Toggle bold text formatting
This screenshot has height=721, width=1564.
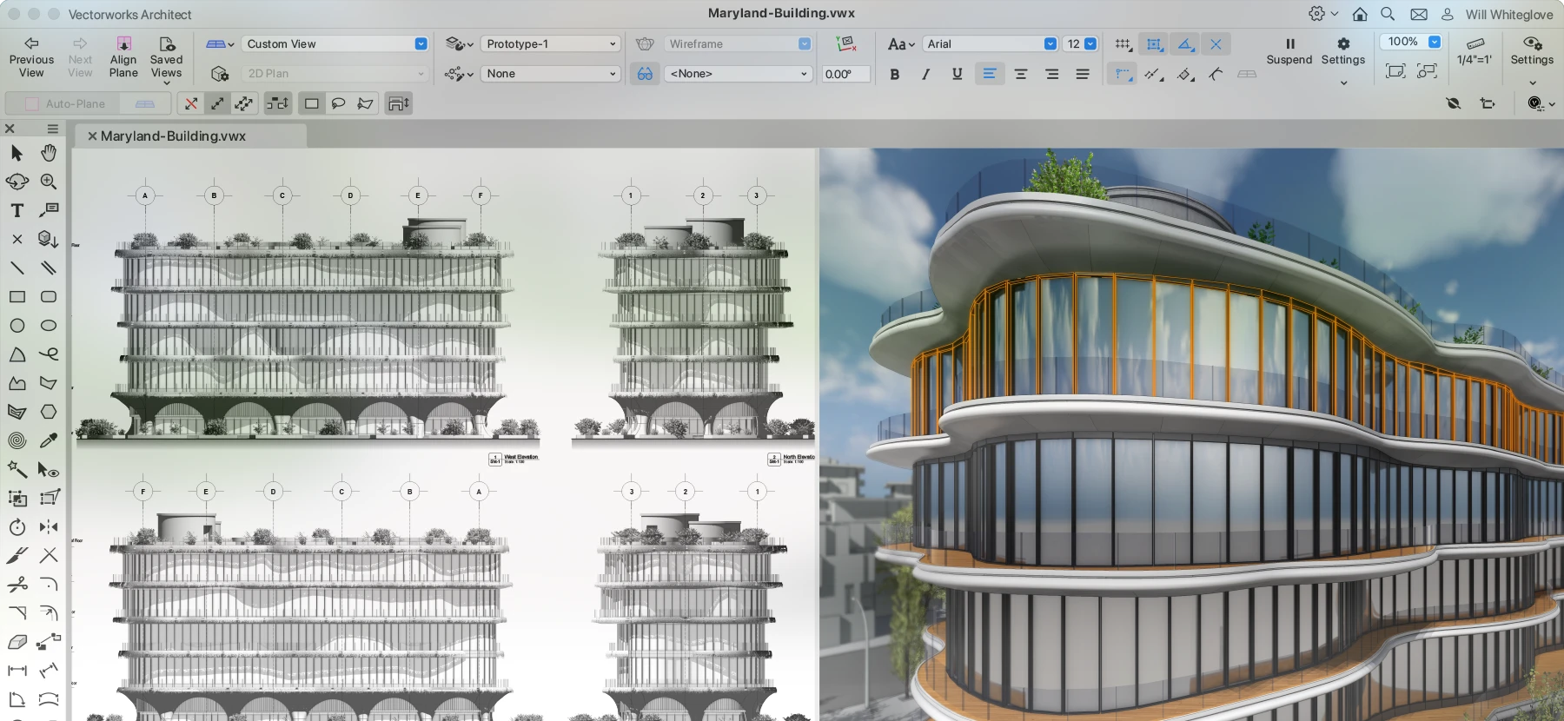[894, 75]
